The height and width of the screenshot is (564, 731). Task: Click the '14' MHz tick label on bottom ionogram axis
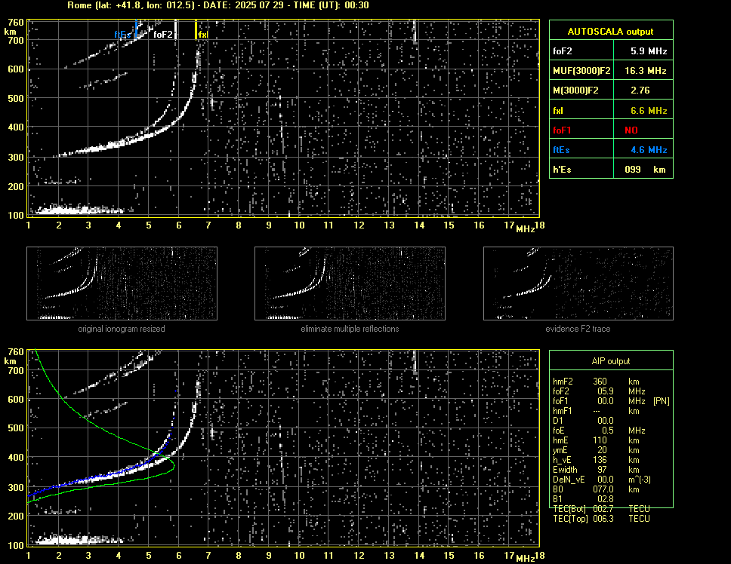tap(419, 555)
